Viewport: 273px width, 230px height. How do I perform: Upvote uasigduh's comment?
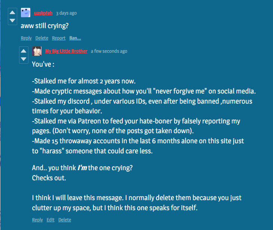pos(12,13)
